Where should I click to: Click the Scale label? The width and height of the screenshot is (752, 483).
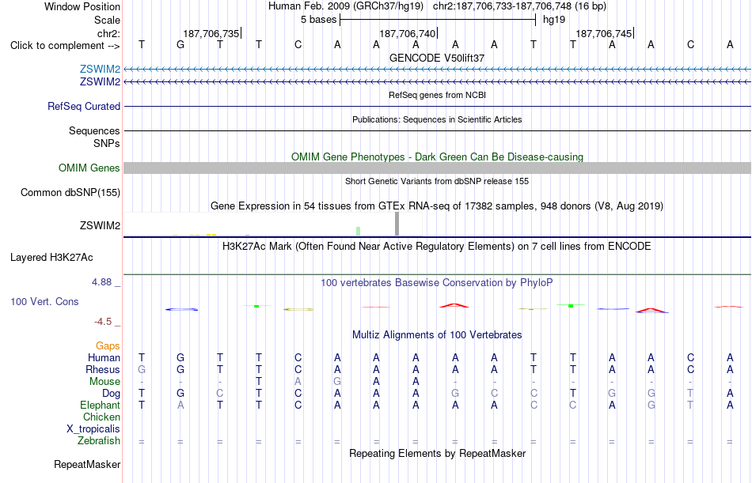point(107,20)
